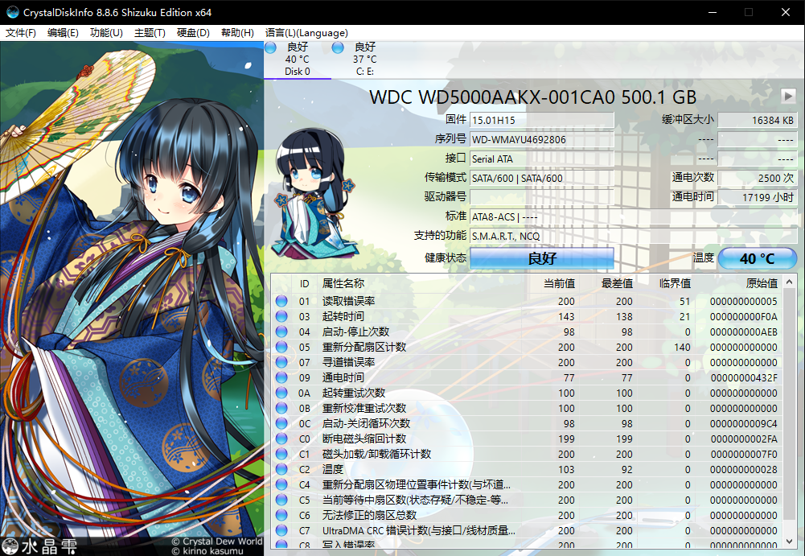Click the scroll up arrow of attribute list
The image size is (805, 556).
tap(790, 282)
